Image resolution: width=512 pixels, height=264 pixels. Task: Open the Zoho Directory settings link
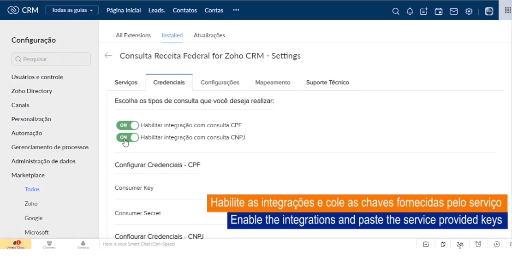click(32, 91)
